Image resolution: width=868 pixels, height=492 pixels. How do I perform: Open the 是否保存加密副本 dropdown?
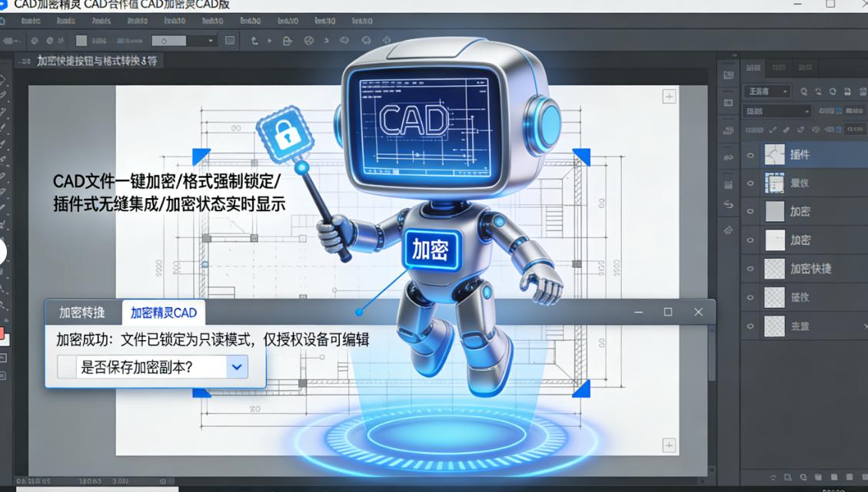point(236,367)
